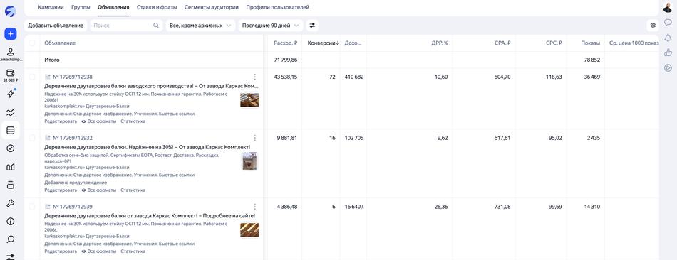Open Статистика for ad 17269712939
Image resolution: width=677 pixels, height=260 pixels.
point(133,251)
